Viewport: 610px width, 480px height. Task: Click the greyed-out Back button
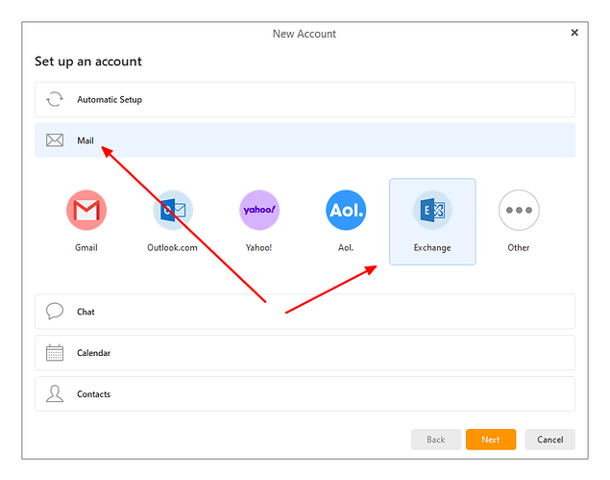coord(436,440)
